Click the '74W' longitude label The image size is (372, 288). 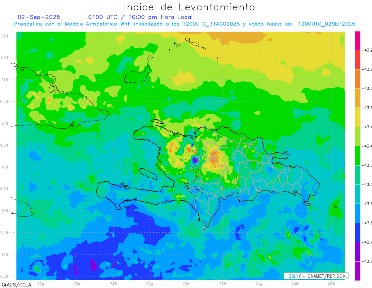click(x=113, y=284)
